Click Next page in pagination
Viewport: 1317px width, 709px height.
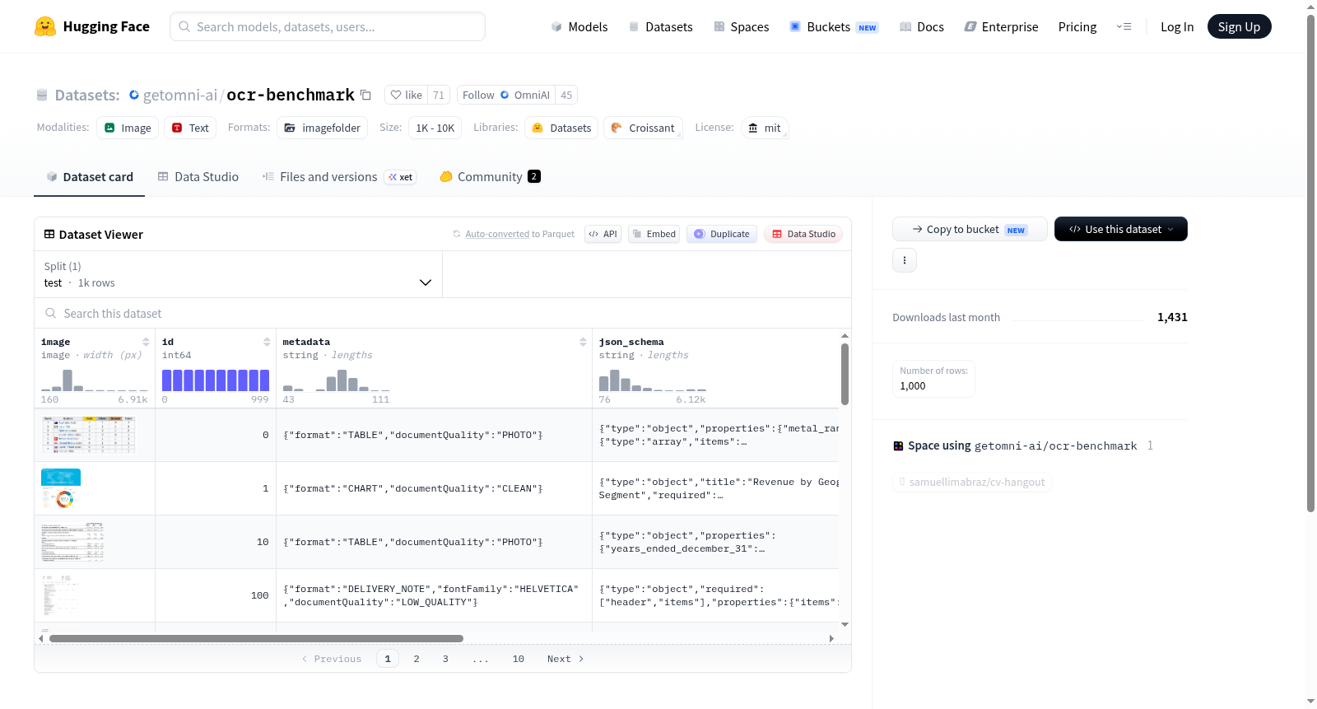click(x=565, y=659)
